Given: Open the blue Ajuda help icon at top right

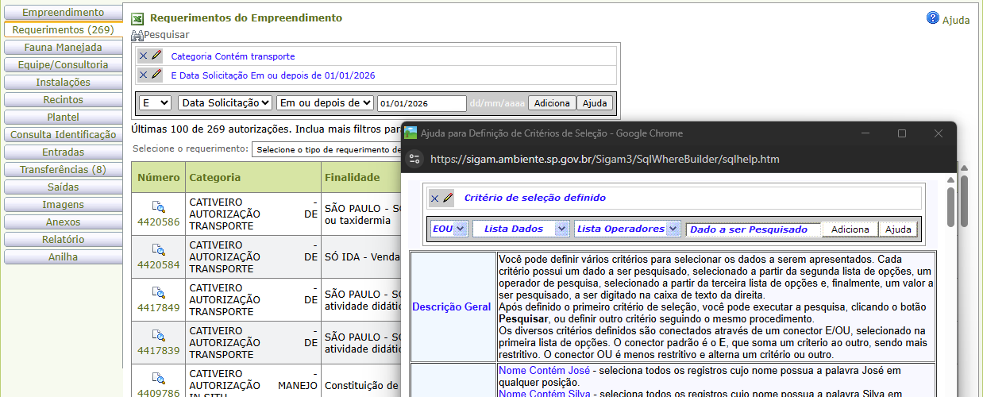Looking at the screenshot, I should point(933,18).
